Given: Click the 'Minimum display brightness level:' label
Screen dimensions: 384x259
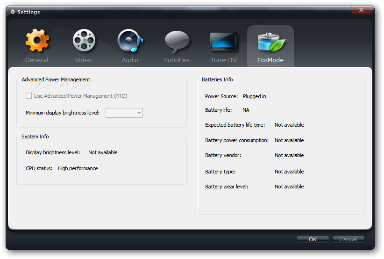Looking at the screenshot, I should pos(63,113).
